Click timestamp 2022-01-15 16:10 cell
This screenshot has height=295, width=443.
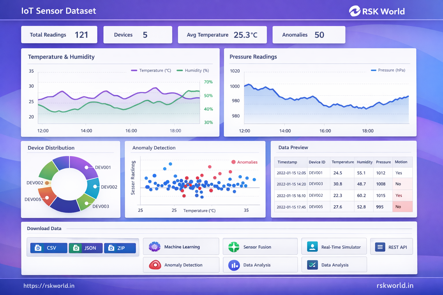click(x=291, y=196)
